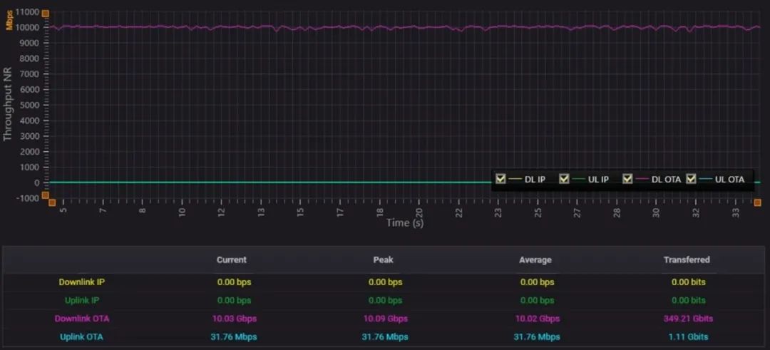Image resolution: width=770 pixels, height=350 pixels.
Task: Click the Peak column header
Action: pyautogui.click(x=383, y=260)
